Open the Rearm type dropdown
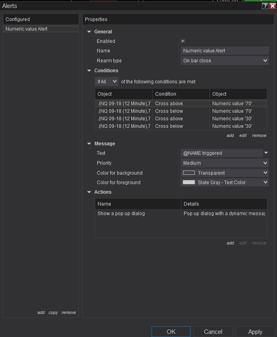This screenshot has width=277, height=337. [225, 61]
